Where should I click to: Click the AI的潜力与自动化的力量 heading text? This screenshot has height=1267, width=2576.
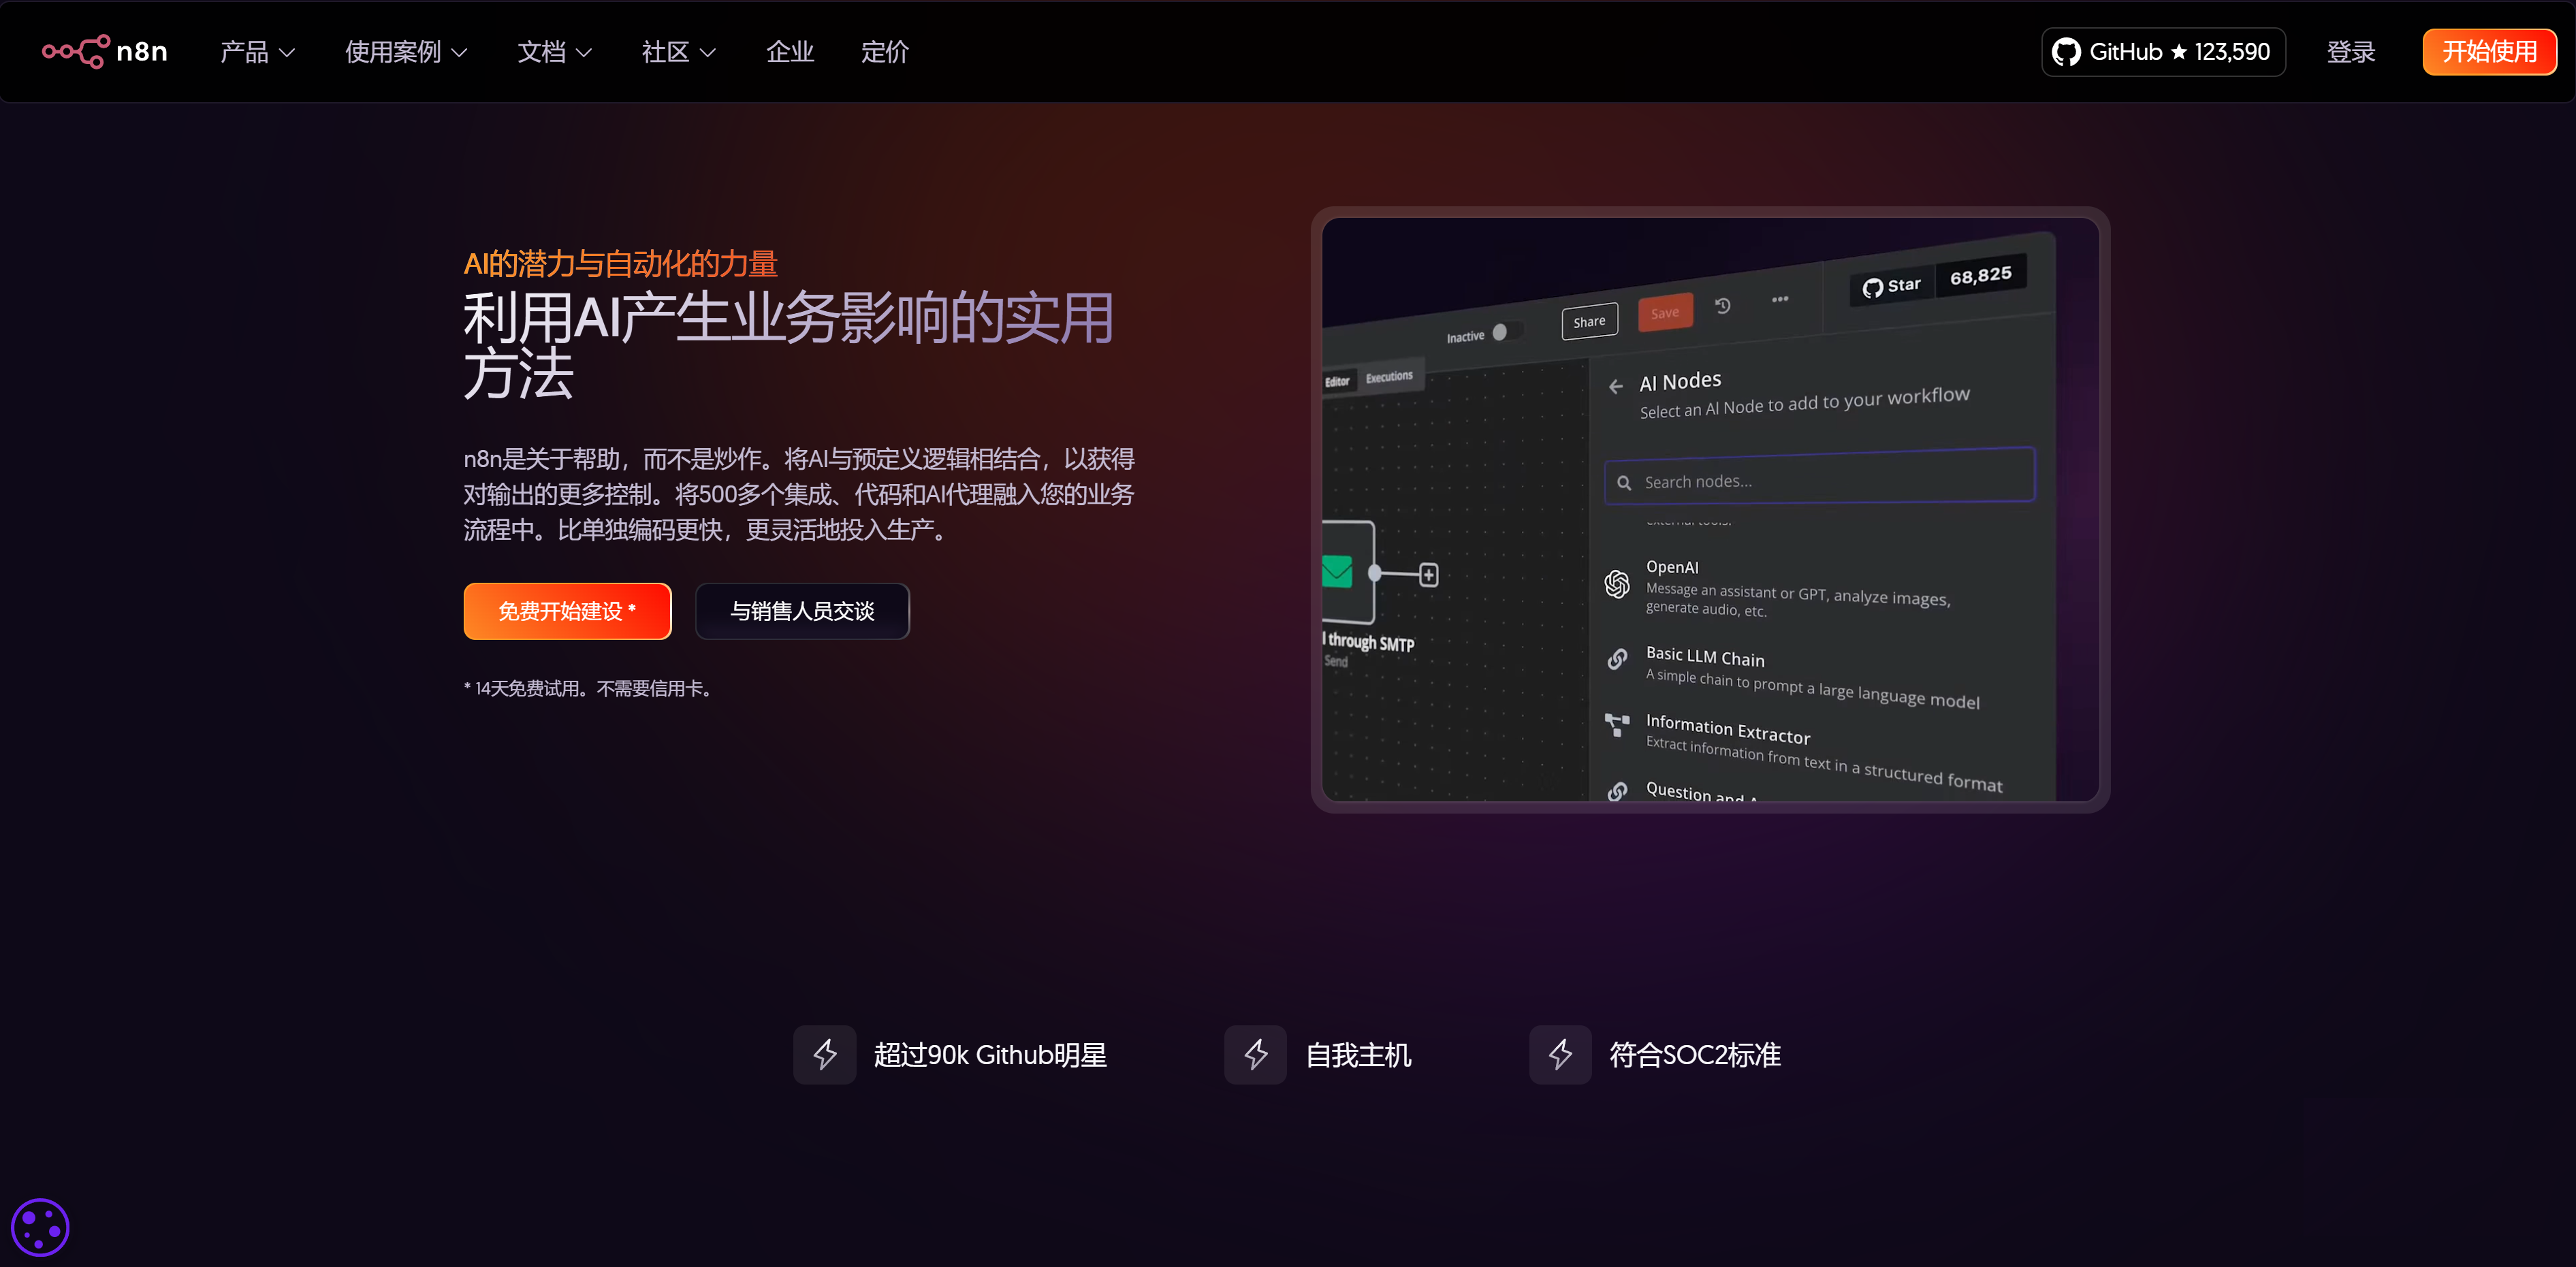click(620, 264)
